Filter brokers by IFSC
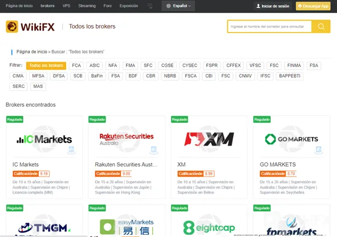 265,76
